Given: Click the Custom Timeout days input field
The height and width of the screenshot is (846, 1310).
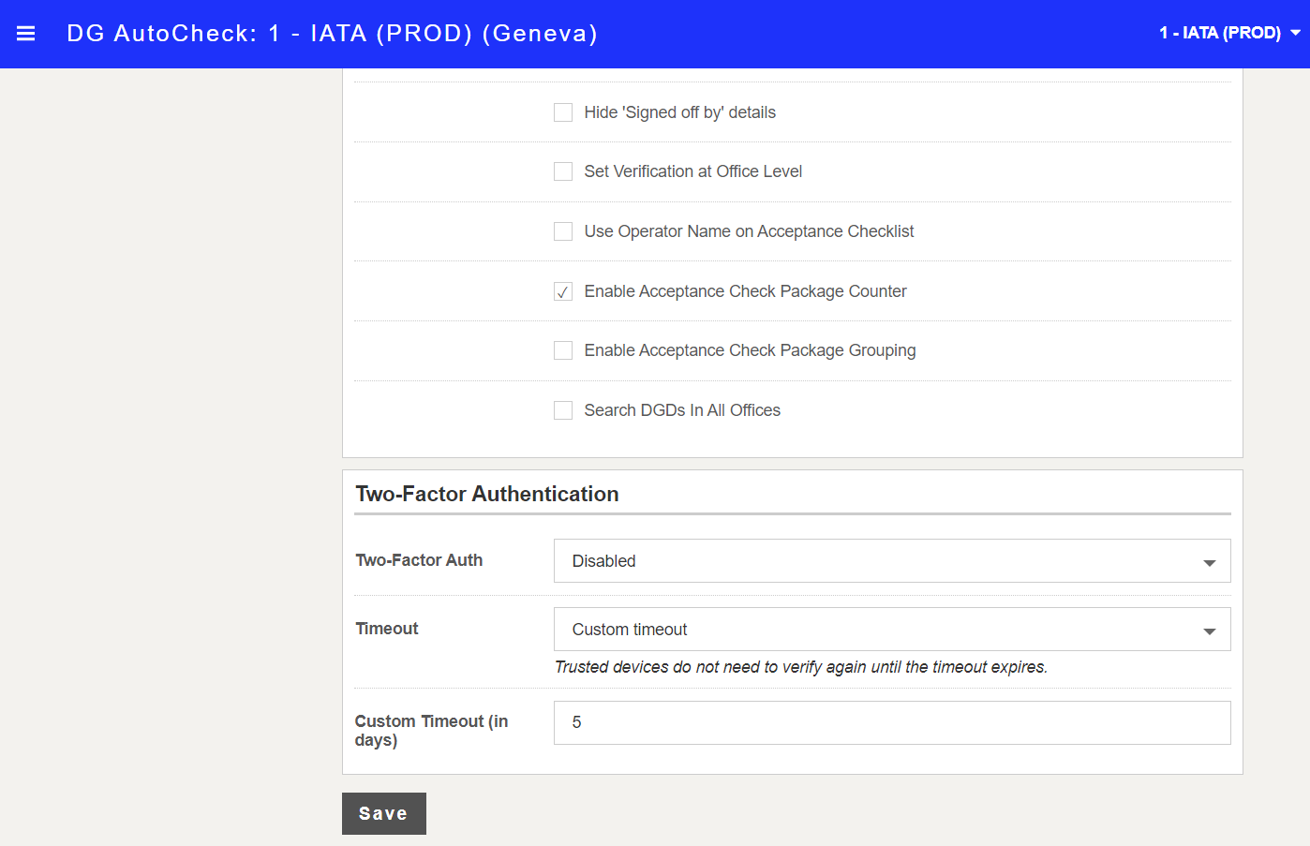Looking at the screenshot, I should [x=892, y=722].
